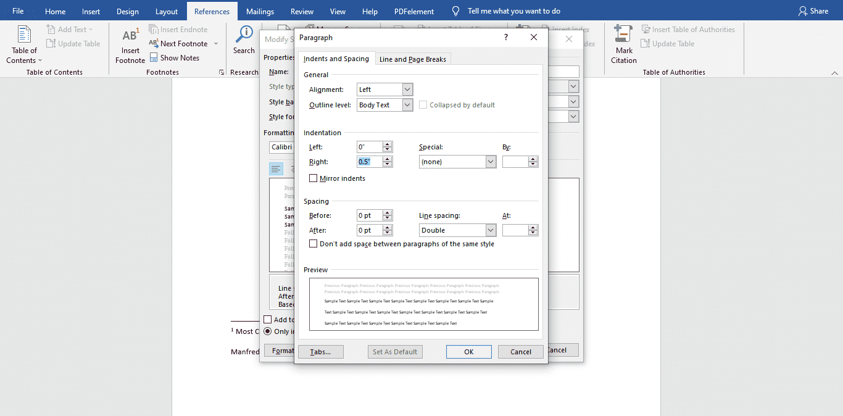Enable Mirror indents
The height and width of the screenshot is (416, 843).
pyautogui.click(x=314, y=178)
